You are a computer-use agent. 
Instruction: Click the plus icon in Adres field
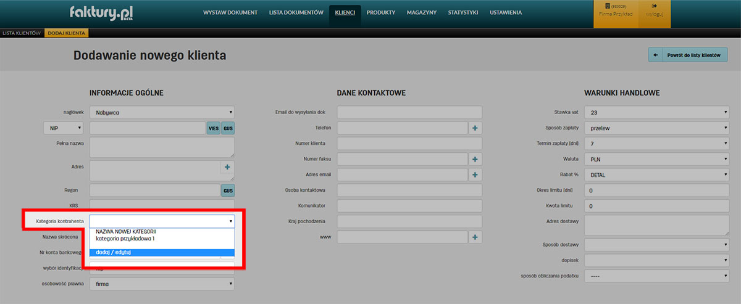pos(227,167)
